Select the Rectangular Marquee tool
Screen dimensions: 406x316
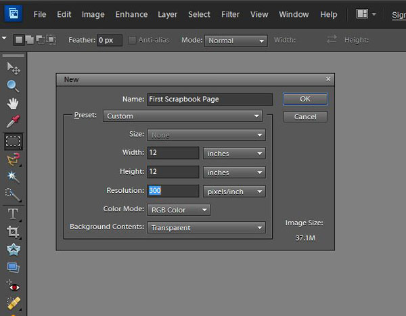click(14, 141)
